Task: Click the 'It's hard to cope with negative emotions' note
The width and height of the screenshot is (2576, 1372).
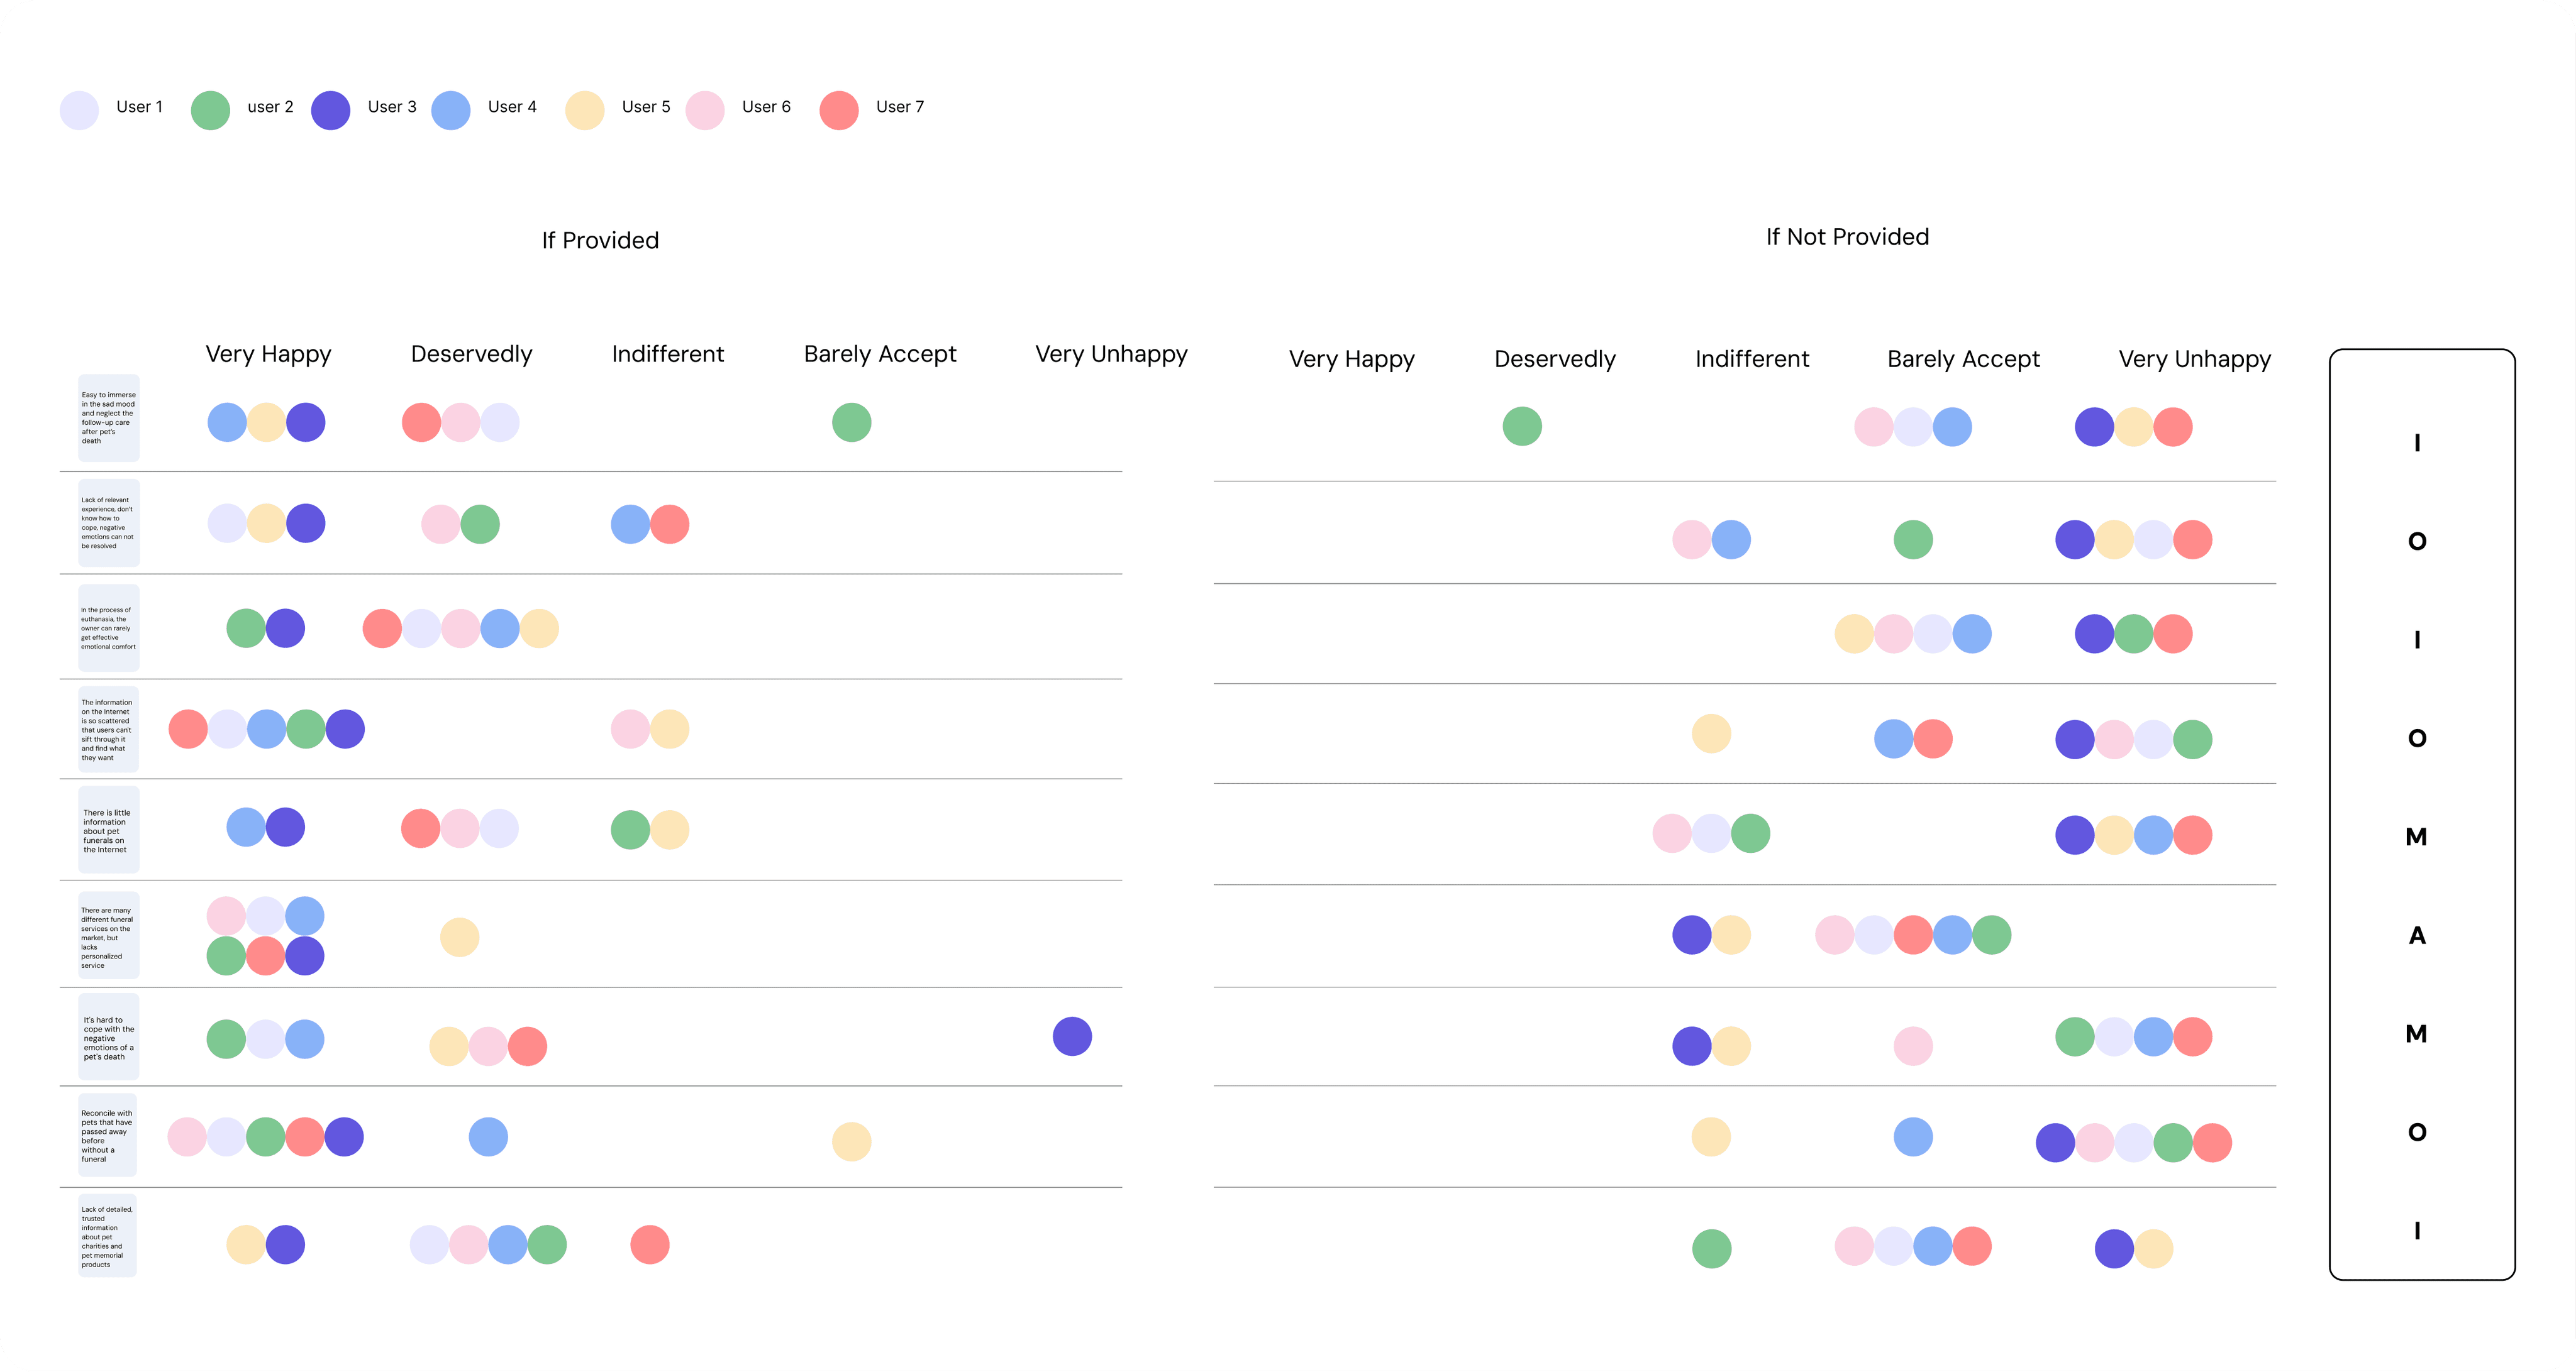Action: tap(108, 1037)
